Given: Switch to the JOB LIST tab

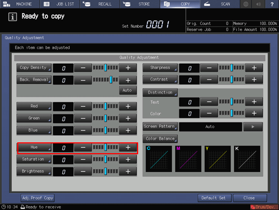Looking at the screenshot, I should 60,4.
